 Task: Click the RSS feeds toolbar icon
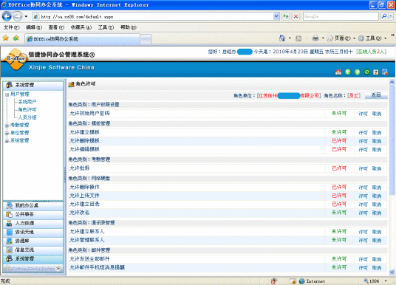click(298, 38)
